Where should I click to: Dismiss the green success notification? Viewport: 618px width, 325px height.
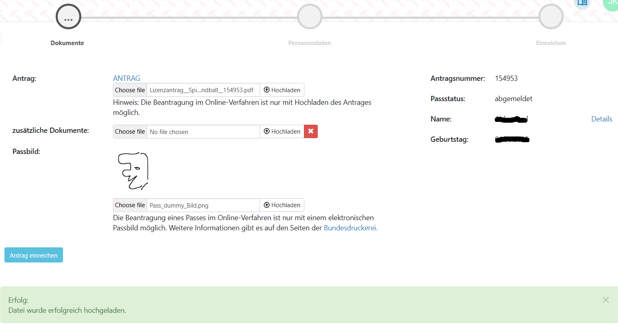click(605, 300)
